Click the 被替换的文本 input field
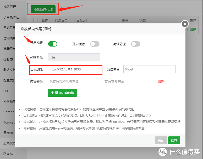The image size is (203, 159). (74, 81)
